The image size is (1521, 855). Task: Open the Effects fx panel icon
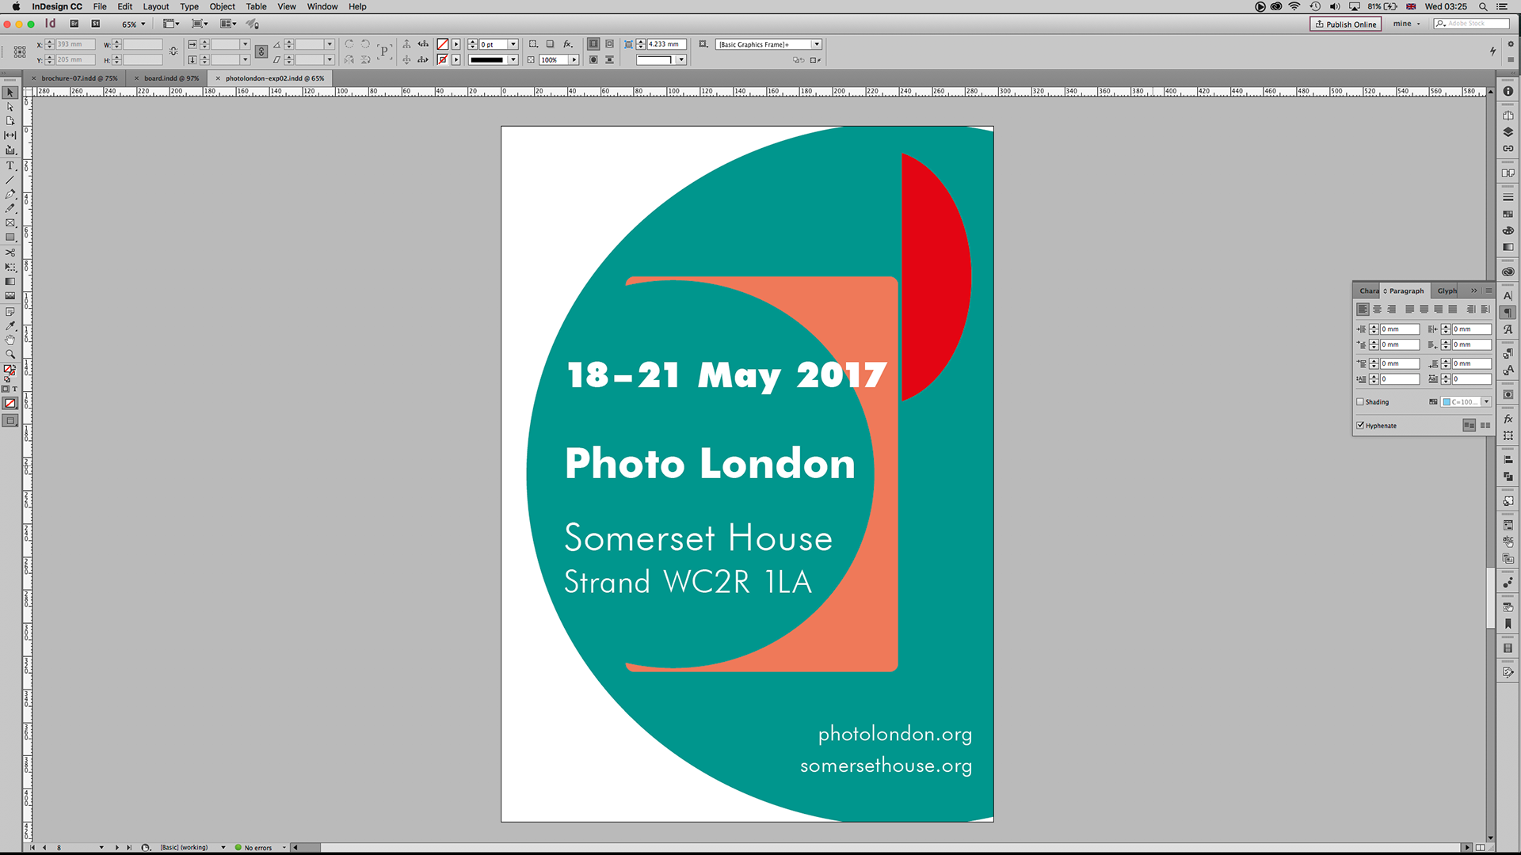point(1508,419)
